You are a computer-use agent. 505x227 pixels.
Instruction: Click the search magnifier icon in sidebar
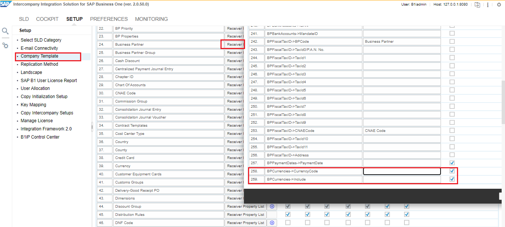click(x=5, y=31)
